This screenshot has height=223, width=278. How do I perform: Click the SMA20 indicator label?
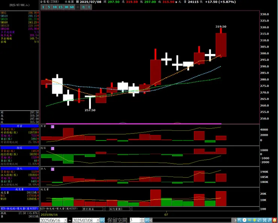(4, 19)
